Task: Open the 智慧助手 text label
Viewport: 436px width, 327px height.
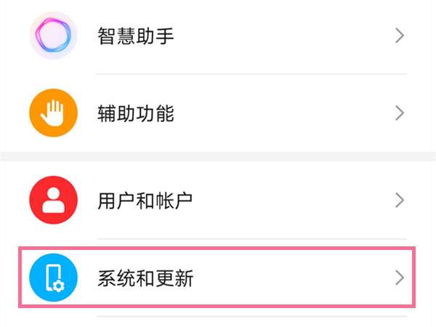Action: click(x=136, y=36)
